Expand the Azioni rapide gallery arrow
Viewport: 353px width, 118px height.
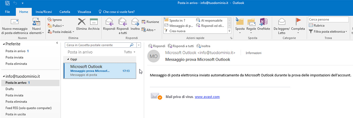tap(229, 30)
